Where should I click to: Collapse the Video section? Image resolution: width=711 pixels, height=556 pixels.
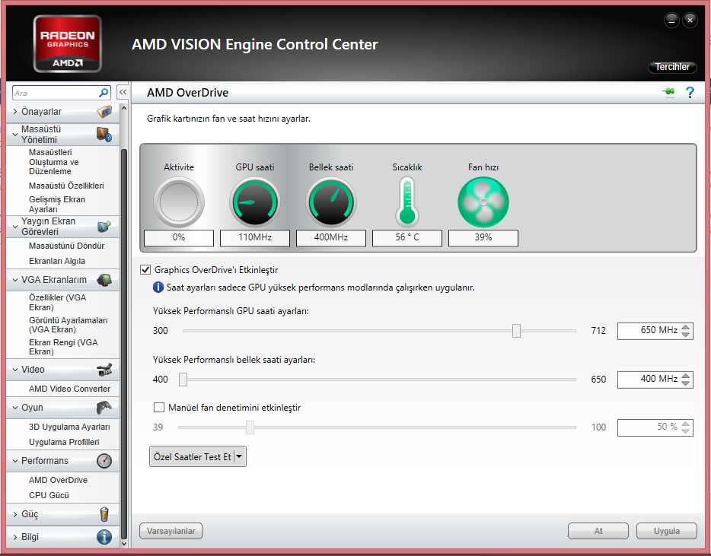(15, 370)
